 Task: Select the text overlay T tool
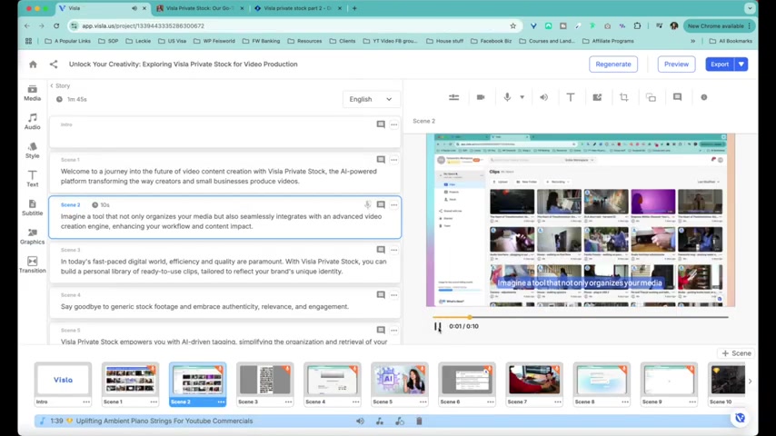click(571, 97)
